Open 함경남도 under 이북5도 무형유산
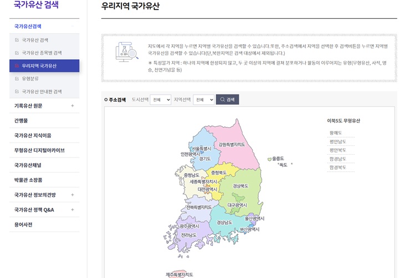 tap(337, 159)
